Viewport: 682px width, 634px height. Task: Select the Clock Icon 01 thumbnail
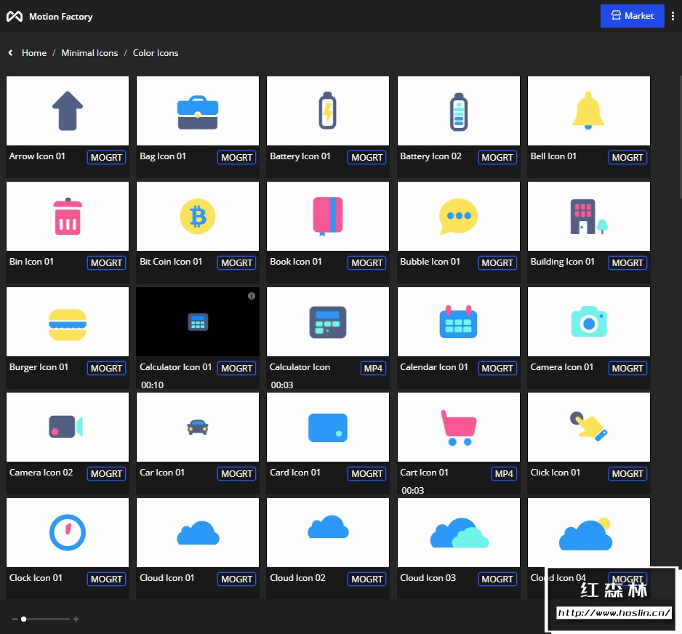(68, 533)
